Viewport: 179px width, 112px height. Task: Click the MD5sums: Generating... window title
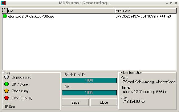point(85,3)
